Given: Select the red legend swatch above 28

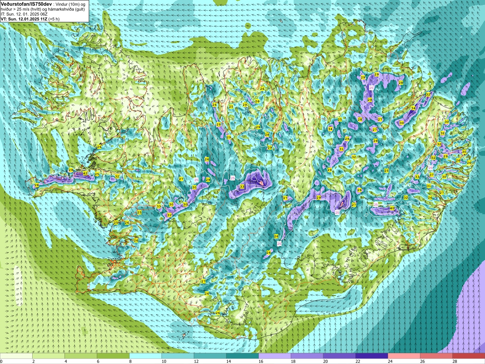Looking at the screenshot, I should coord(469,356).
